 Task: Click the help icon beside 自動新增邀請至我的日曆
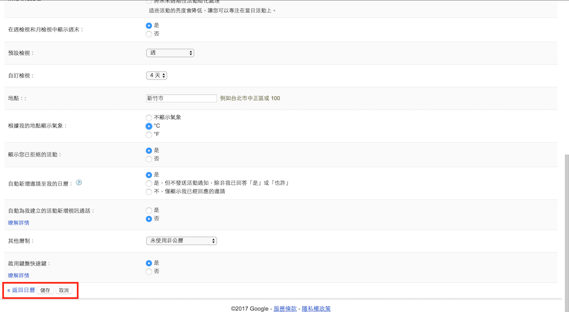point(79,183)
